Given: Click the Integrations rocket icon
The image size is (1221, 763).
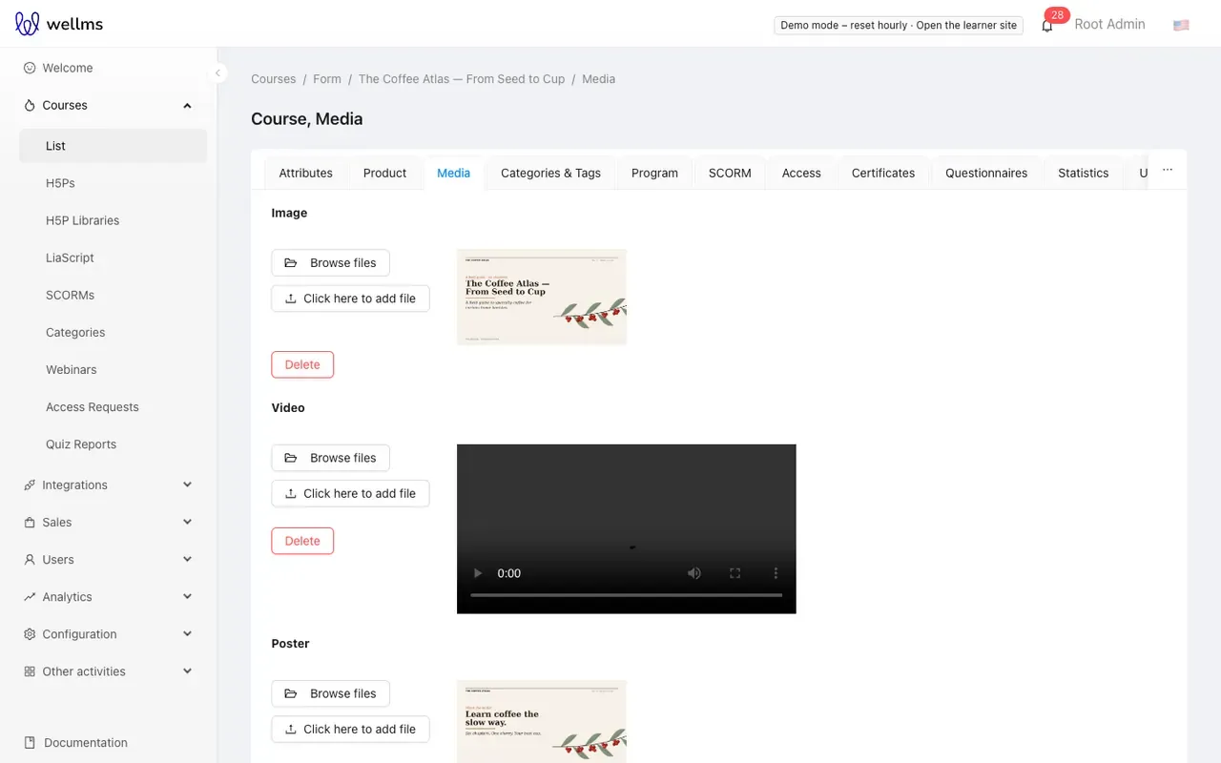Looking at the screenshot, I should coord(30,485).
